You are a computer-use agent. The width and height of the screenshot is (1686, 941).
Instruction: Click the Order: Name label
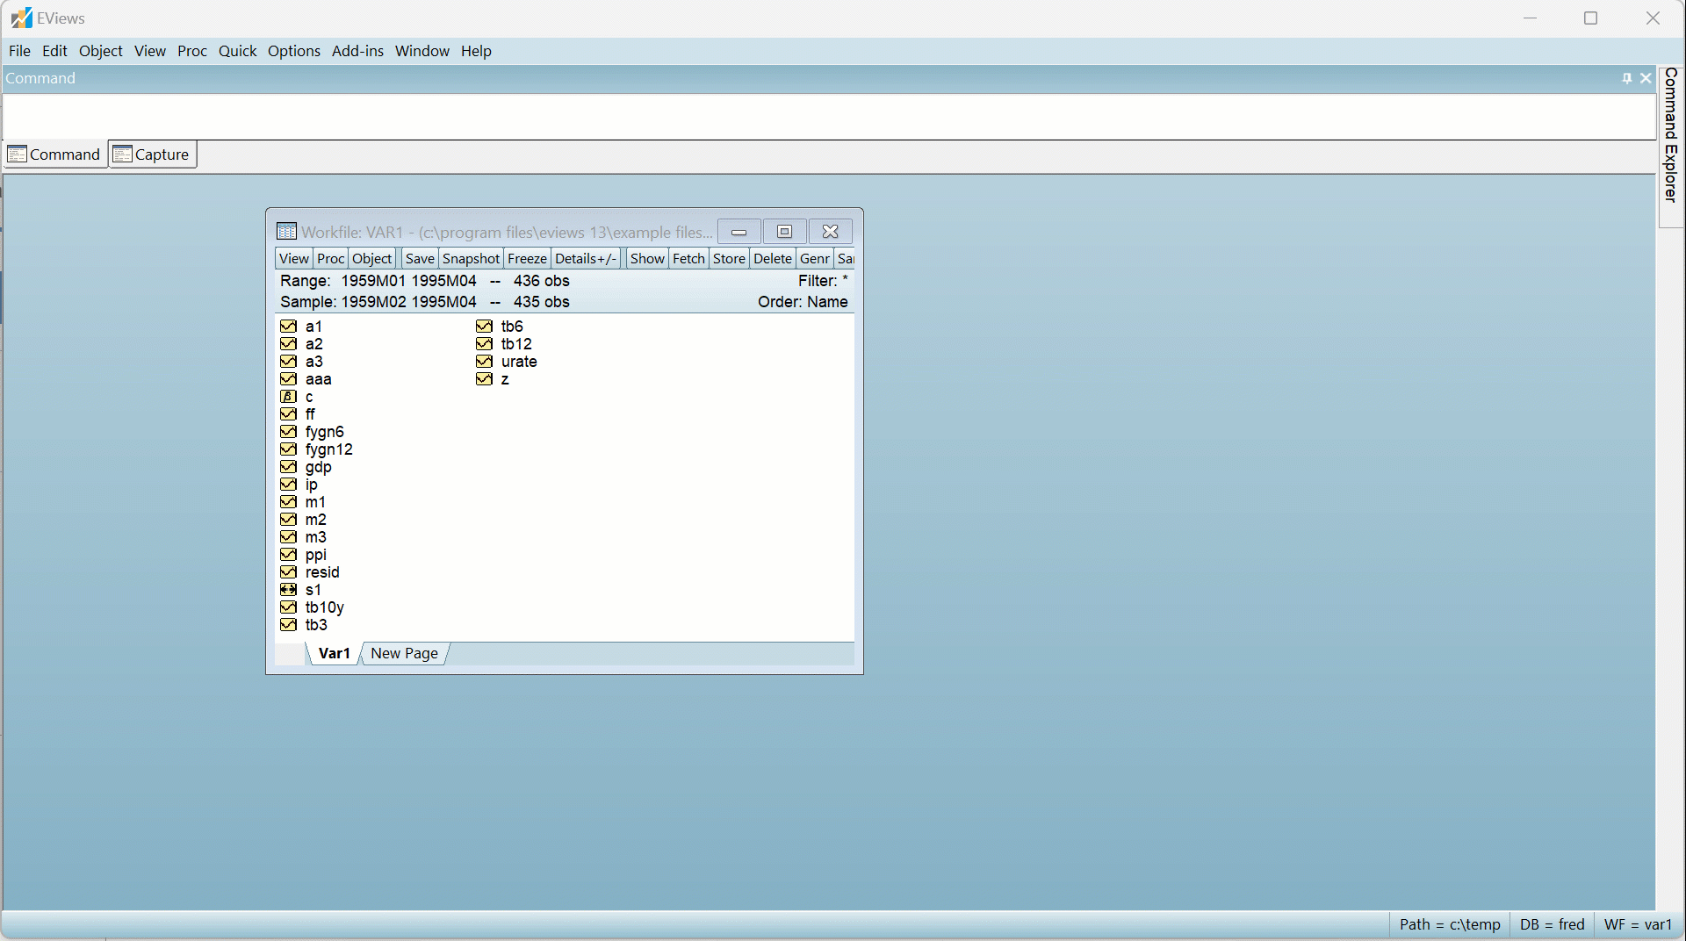point(803,302)
